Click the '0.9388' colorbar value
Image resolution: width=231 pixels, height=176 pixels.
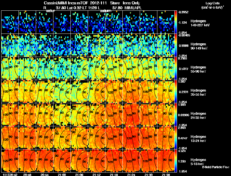tap(184, 46)
